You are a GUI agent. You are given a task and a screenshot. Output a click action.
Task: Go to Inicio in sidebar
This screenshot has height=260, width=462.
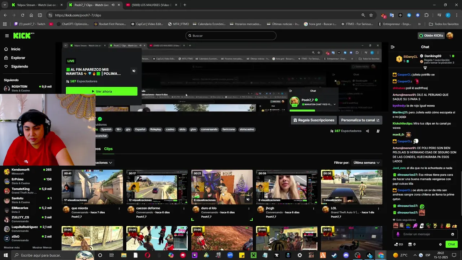click(x=16, y=49)
